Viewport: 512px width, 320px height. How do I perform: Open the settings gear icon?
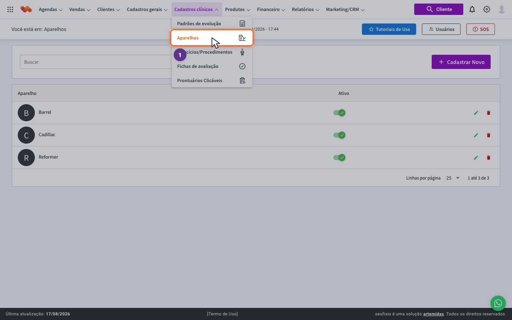pyautogui.click(x=487, y=10)
